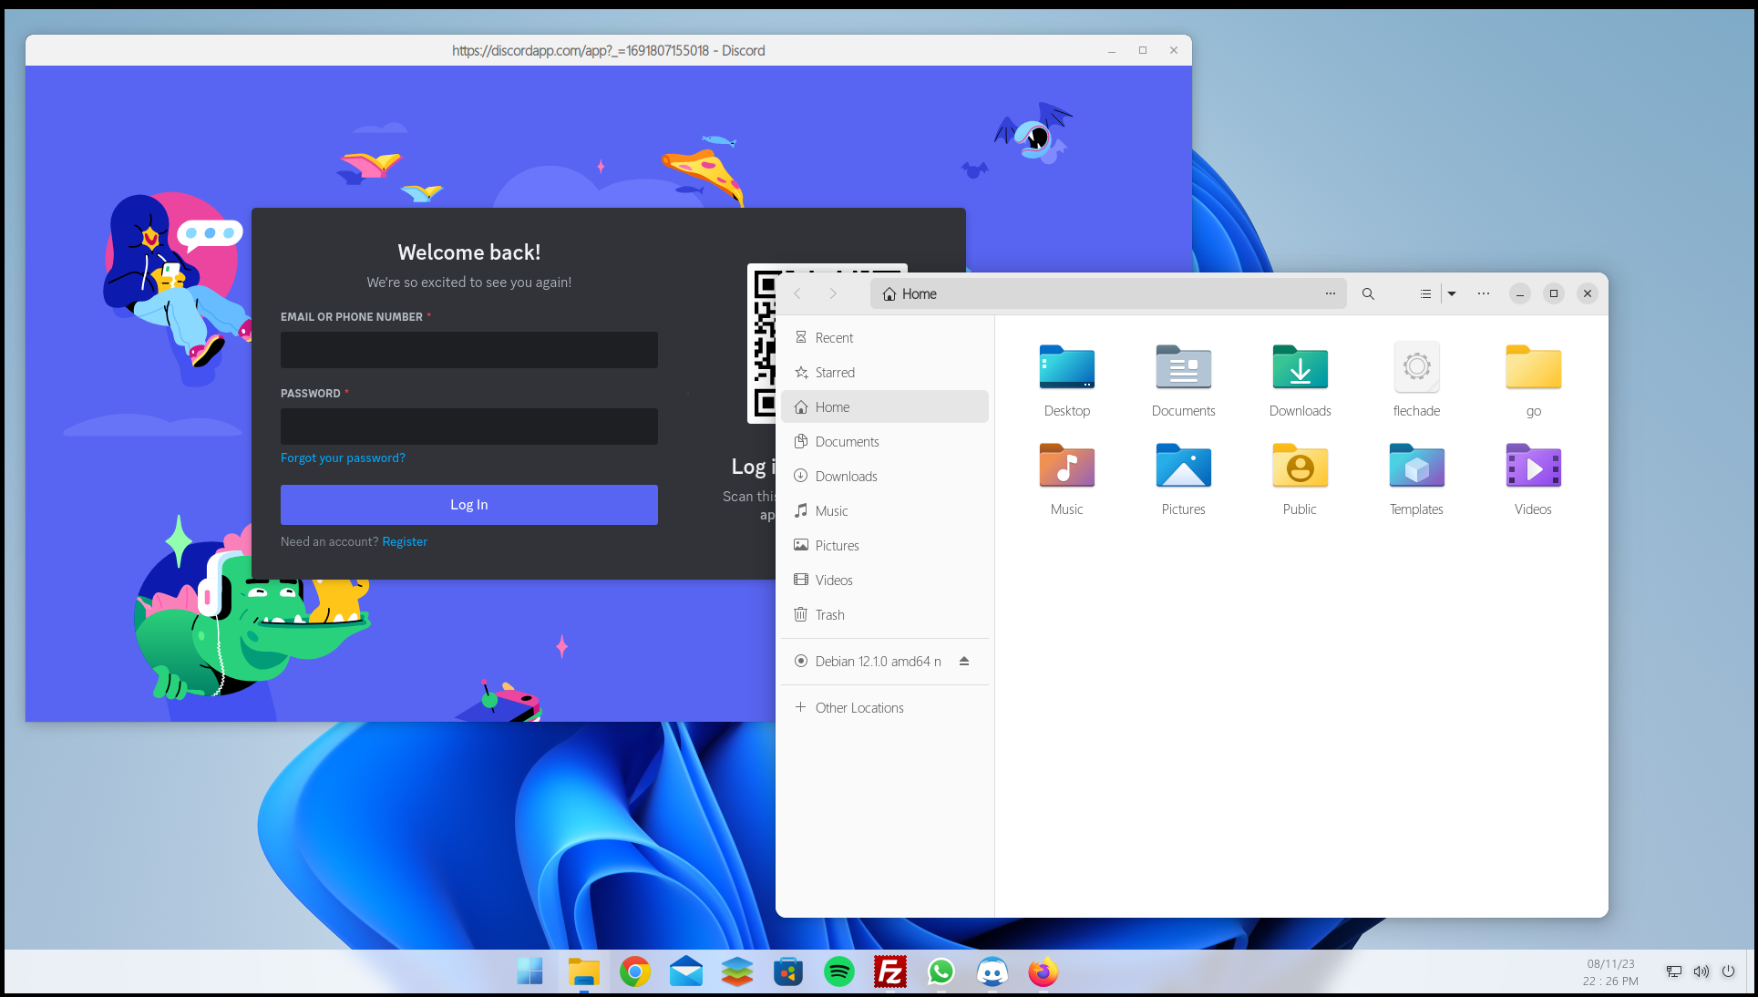Image resolution: width=1758 pixels, height=997 pixels.
Task: Select Trash in the sidebar
Action: (829, 615)
